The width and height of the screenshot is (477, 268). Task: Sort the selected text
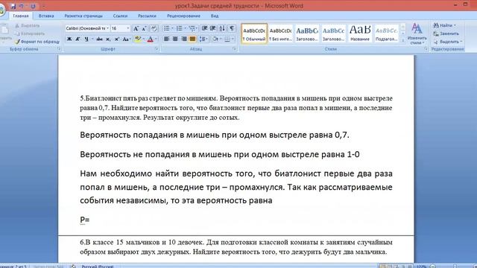click(x=222, y=28)
